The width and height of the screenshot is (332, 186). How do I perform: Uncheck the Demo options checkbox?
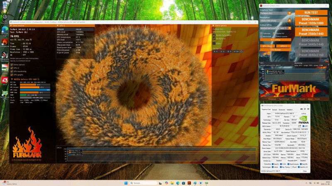click(12, 65)
